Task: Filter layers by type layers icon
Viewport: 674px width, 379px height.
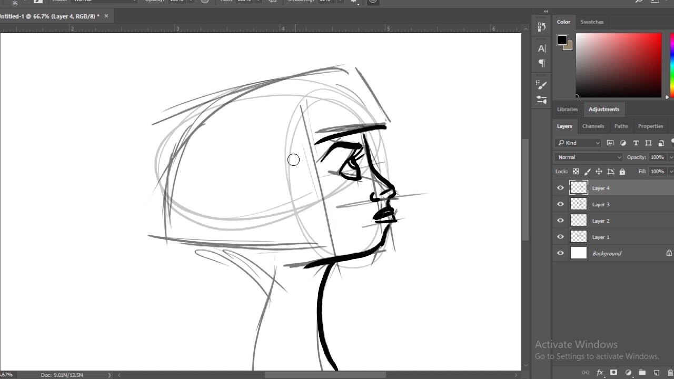Action: [x=636, y=143]
